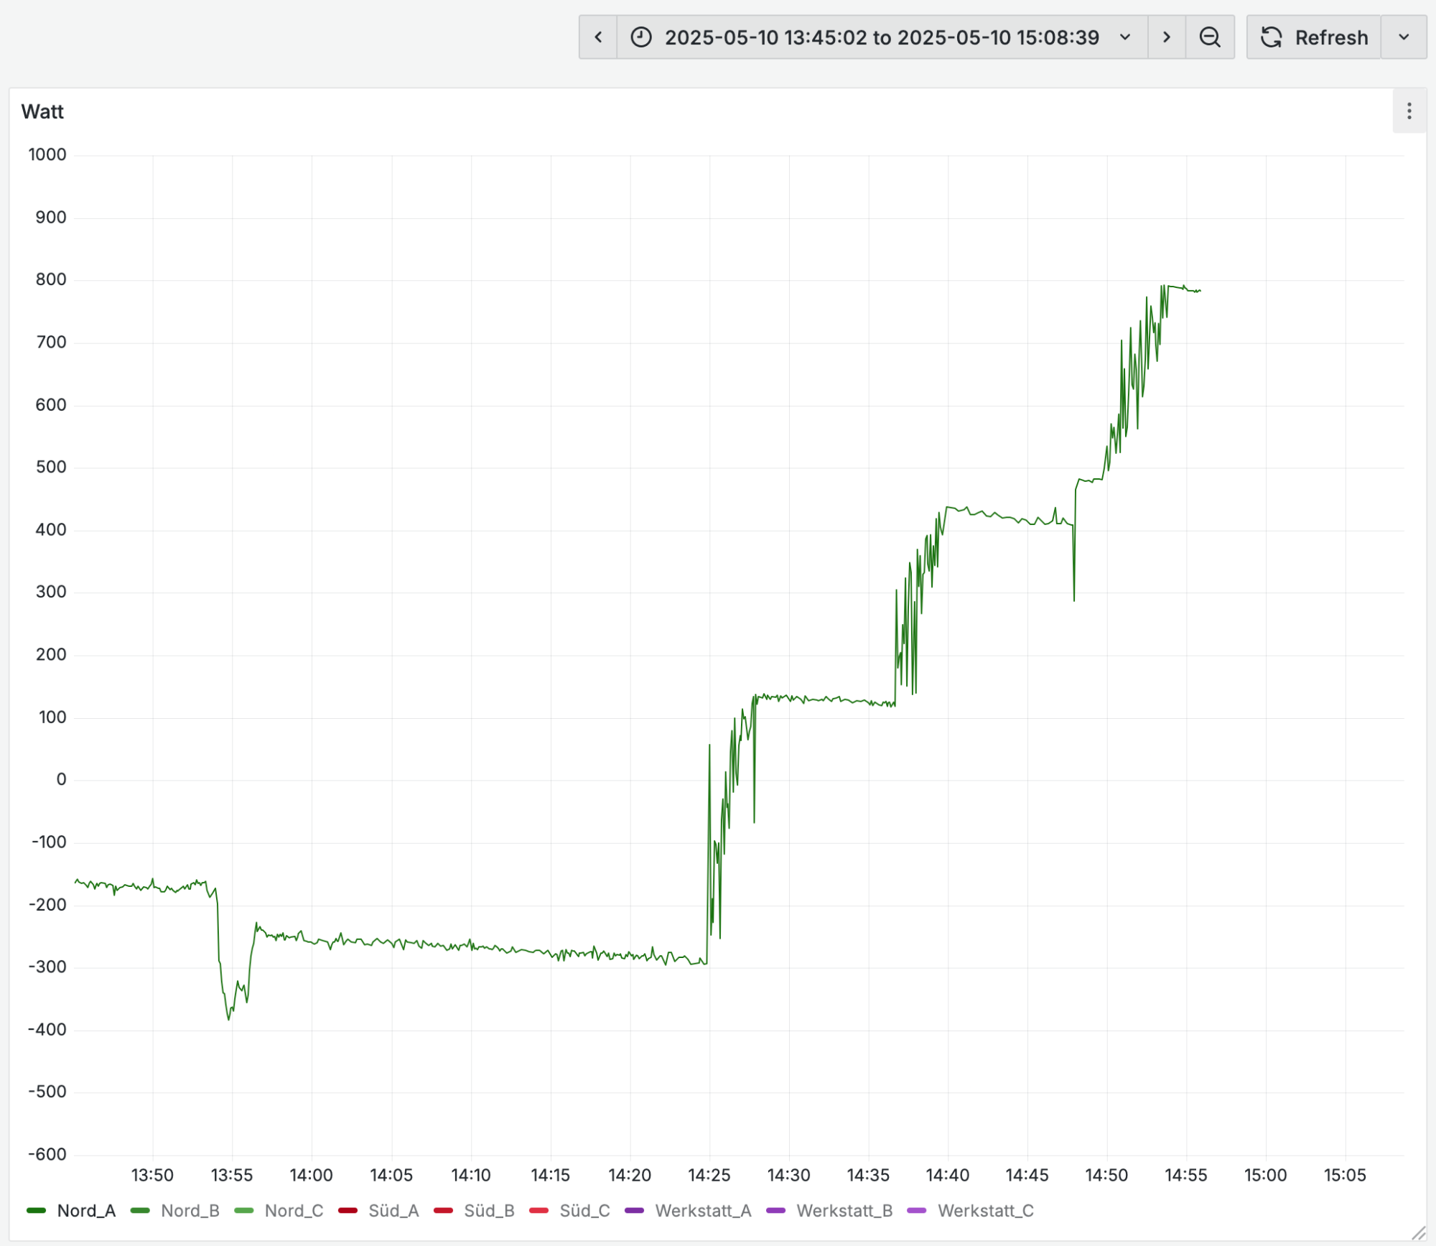This screenshot has height=1246, width=1436.
Task: Toggle the Nord_B series visibility
Action: coord(190,1211)
